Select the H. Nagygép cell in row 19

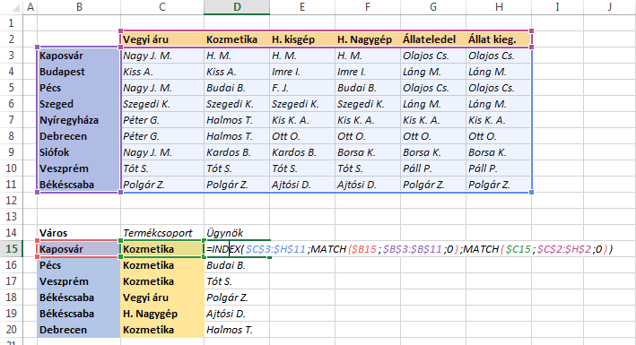pos(162,314)
